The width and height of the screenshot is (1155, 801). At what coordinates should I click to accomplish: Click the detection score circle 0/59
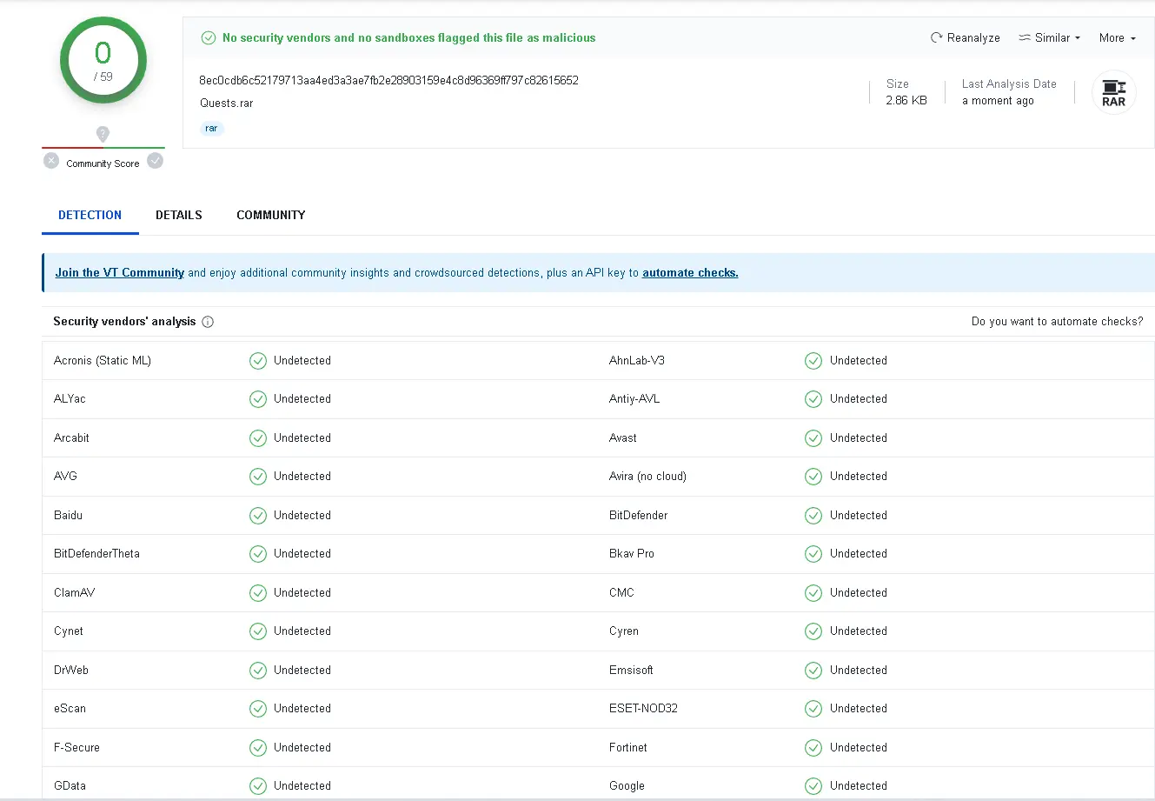(x=103, y=61)
